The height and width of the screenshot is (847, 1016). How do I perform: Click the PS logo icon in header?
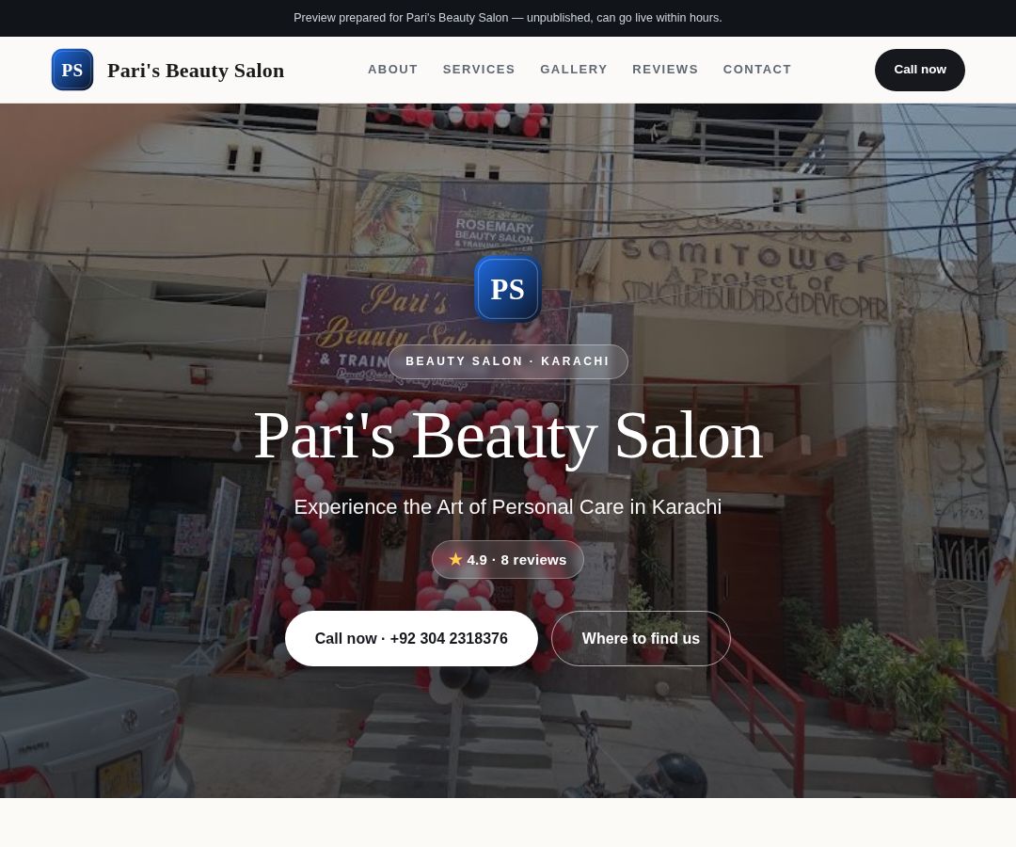pos(71,70)
